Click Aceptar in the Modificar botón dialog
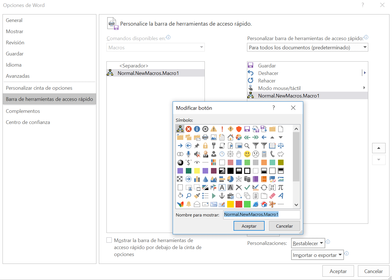The height and width of the screenshot is (280, 392). pyautogui.click(x=249, y=226)
